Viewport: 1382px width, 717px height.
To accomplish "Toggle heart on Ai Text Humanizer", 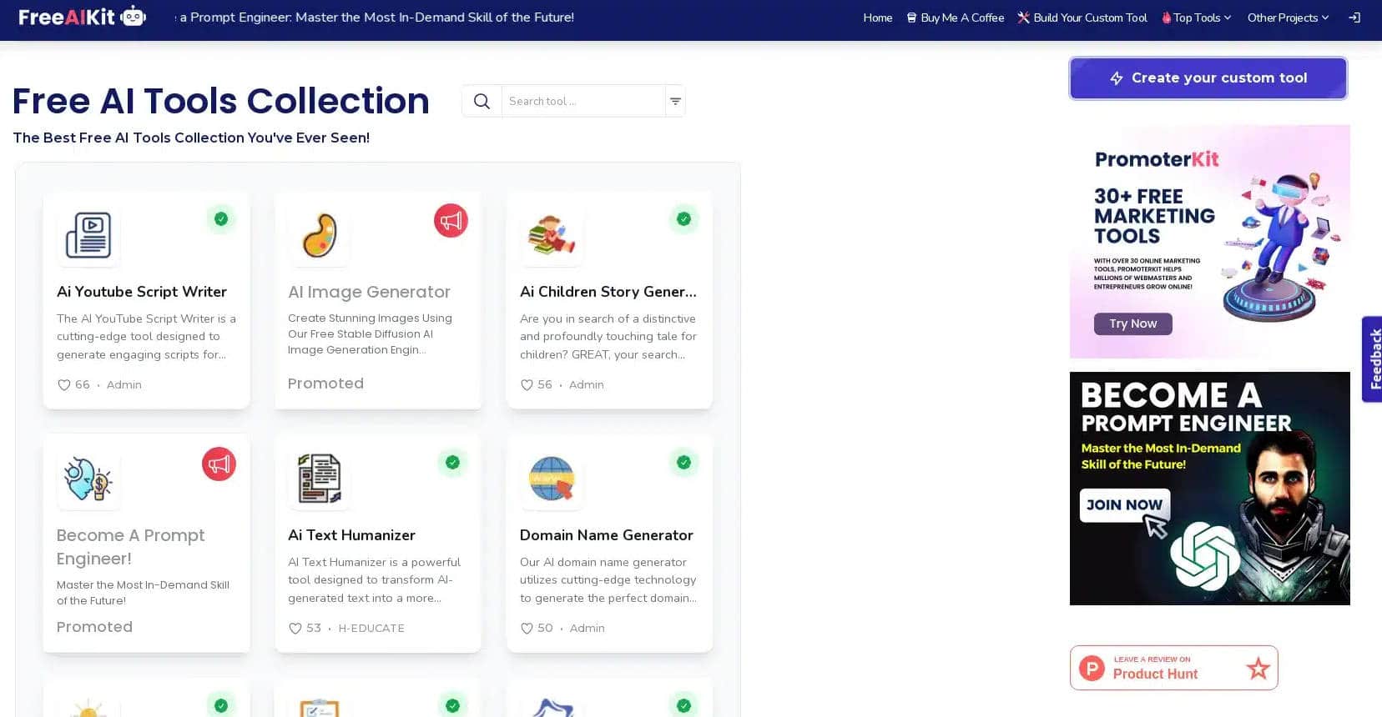I will pyautogui.click(x=295, y=629).
